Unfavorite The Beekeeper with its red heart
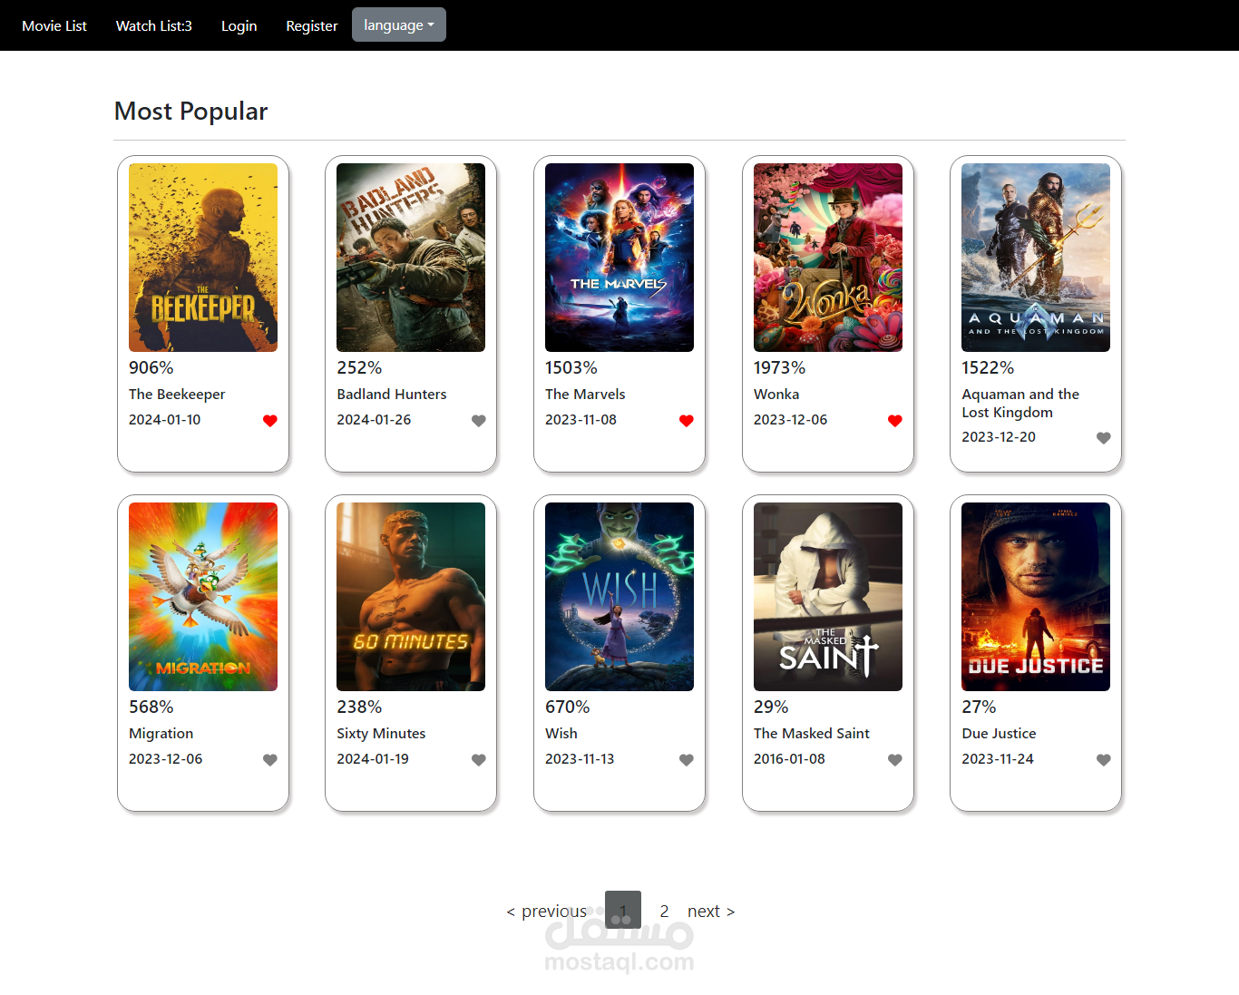The width and height of the screenshot is (1239, 995). (270, 421)
